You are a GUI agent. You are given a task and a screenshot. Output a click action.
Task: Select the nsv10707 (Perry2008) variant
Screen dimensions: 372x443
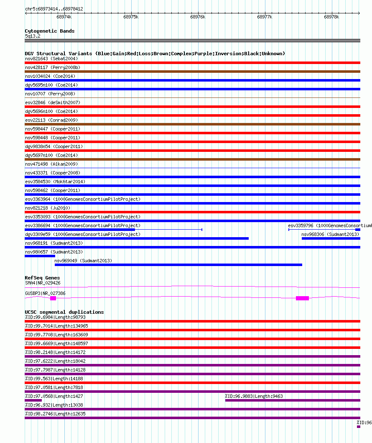tap(50, 94)
